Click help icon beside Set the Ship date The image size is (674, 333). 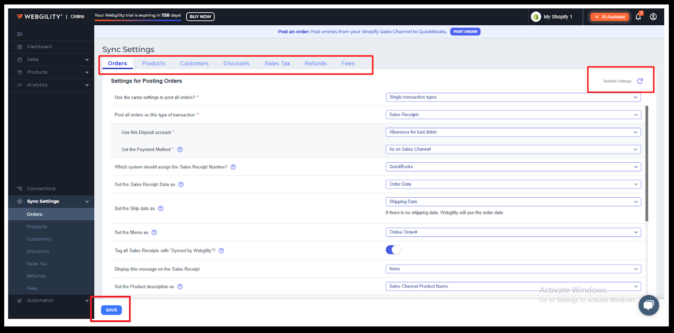point(160,209)
